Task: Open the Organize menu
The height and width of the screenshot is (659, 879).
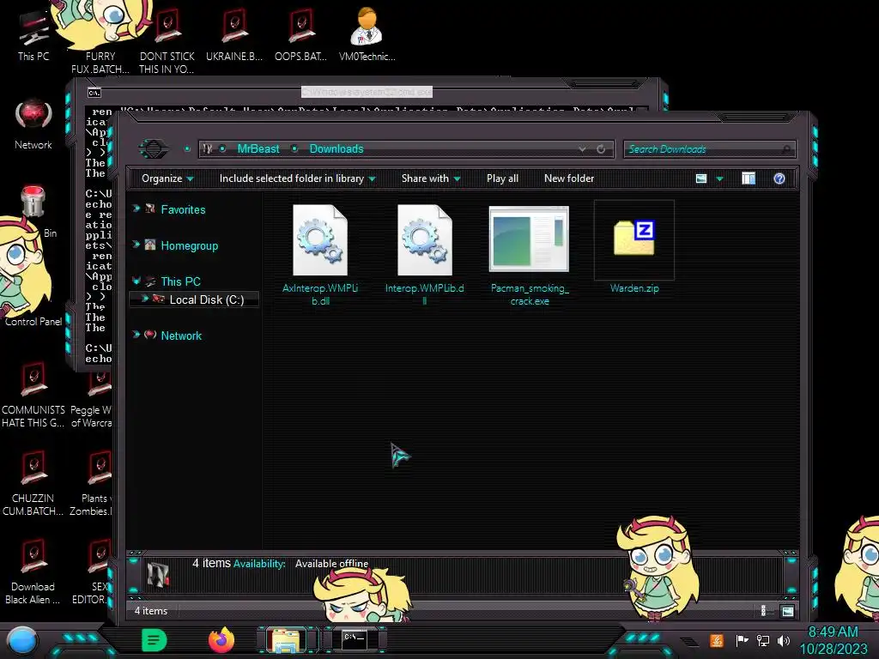Action: (x=167, y=178)
